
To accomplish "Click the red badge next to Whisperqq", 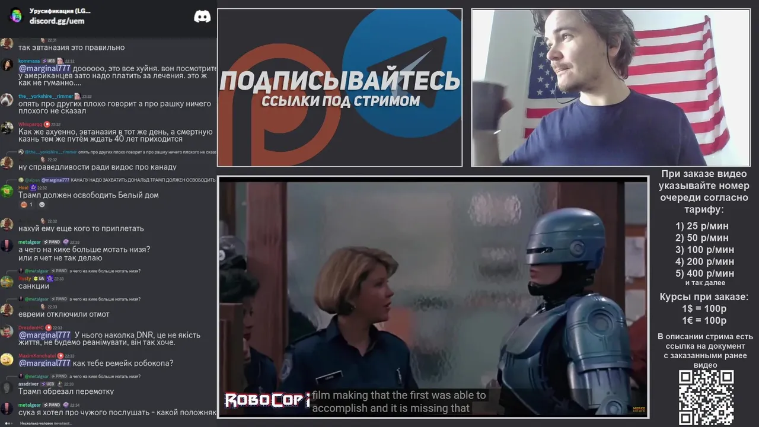I will tap(47, 125).
